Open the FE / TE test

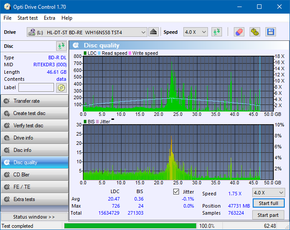point(35,187)
